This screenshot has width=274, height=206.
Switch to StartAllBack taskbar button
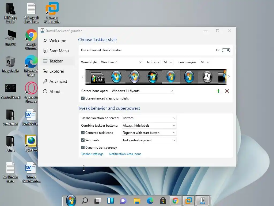(x=202, y=201)
